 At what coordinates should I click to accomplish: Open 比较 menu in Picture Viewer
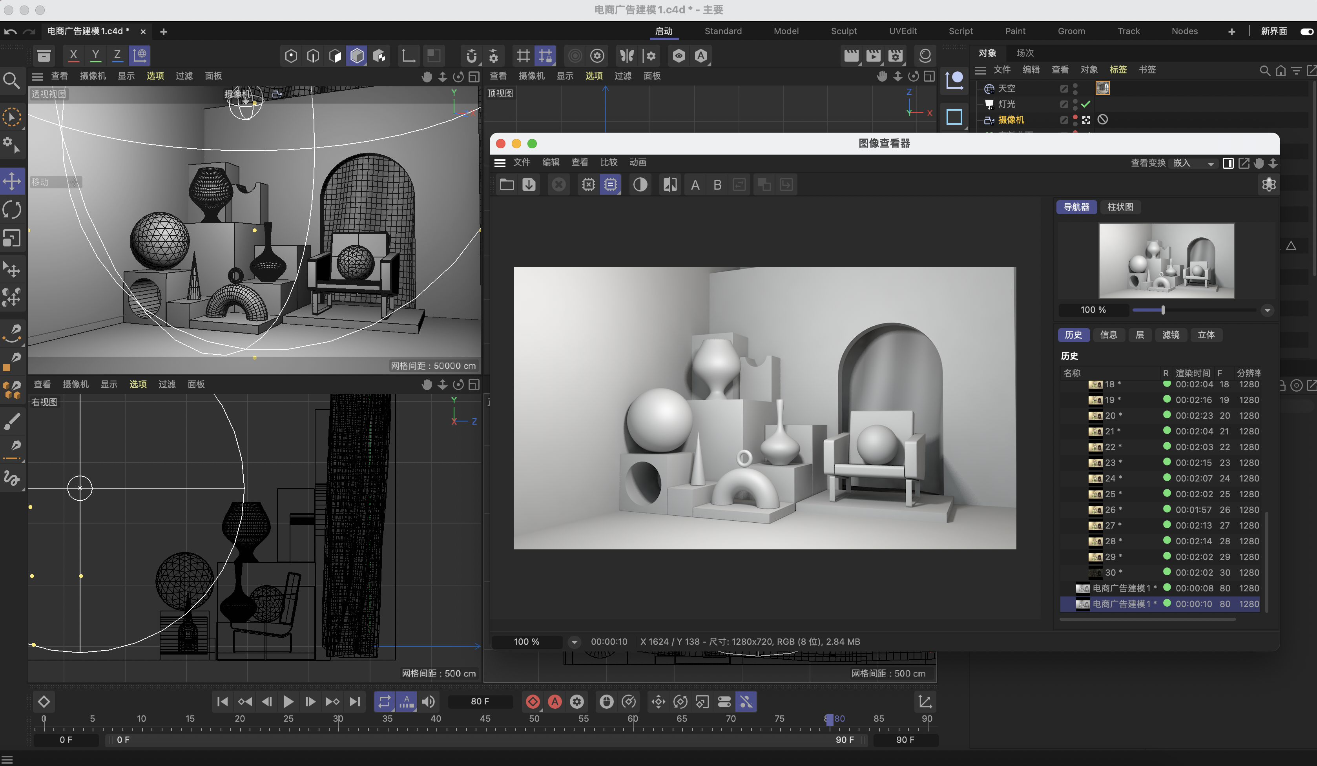[x=609, y=162]
